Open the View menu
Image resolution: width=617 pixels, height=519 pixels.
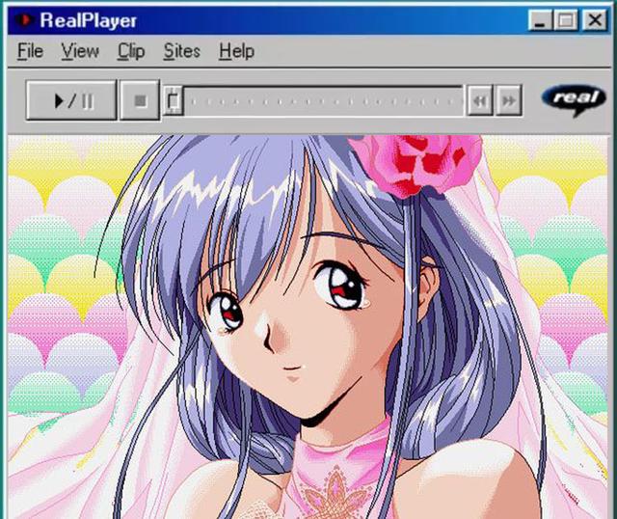[80, 51]
